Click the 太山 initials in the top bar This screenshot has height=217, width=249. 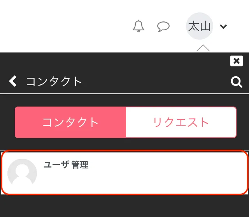click(200, 26)
